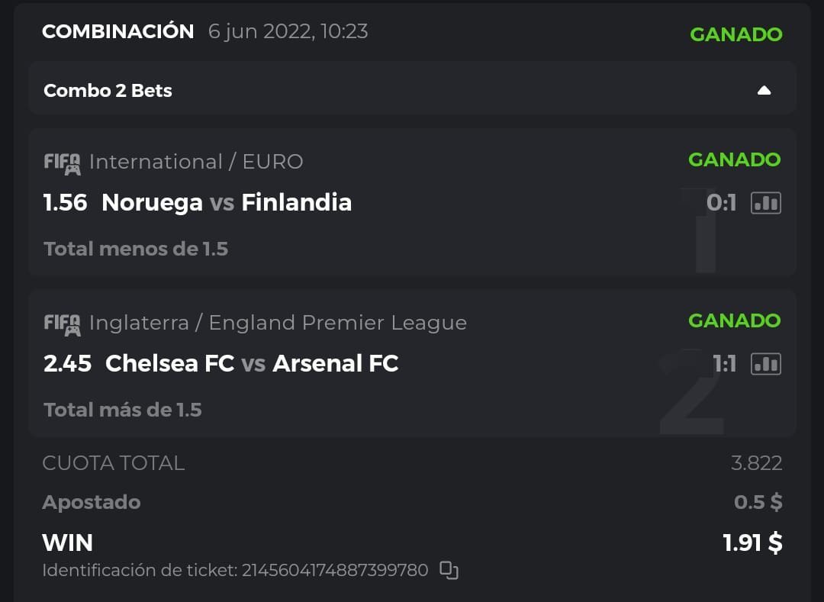The width and height of the screenshot is (824, 602).
Task: Click the 2.45 odds value
Action: (67, 364)
